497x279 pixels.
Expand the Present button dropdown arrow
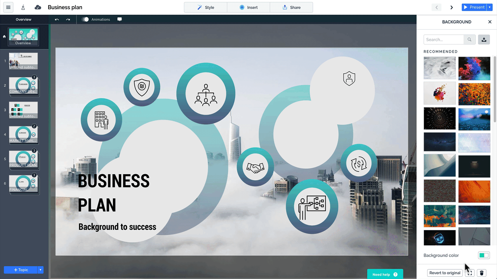click(490, 7)
